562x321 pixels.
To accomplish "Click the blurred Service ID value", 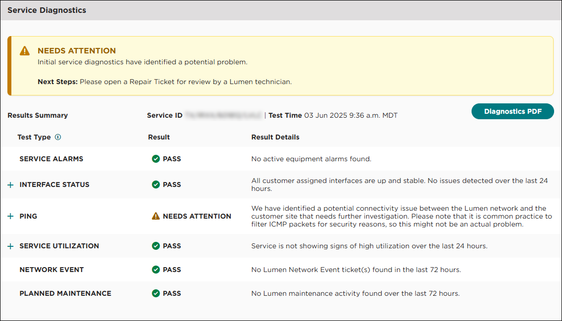I will click(223, 115).
